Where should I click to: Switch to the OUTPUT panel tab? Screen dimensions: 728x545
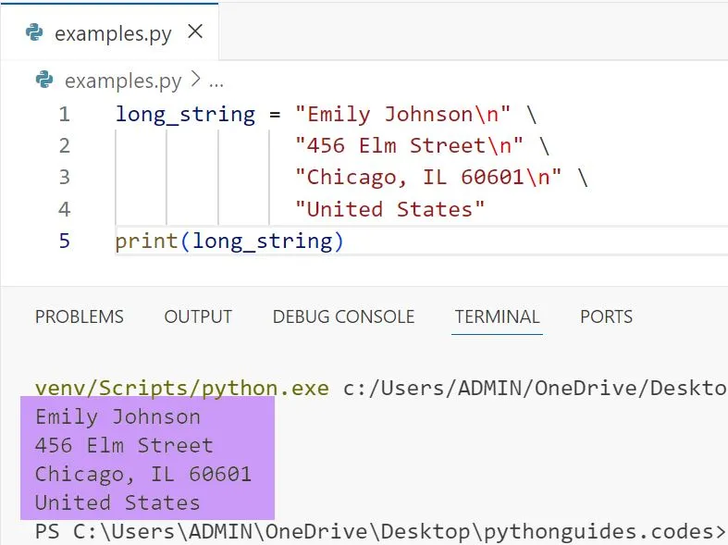click(198, 316)
